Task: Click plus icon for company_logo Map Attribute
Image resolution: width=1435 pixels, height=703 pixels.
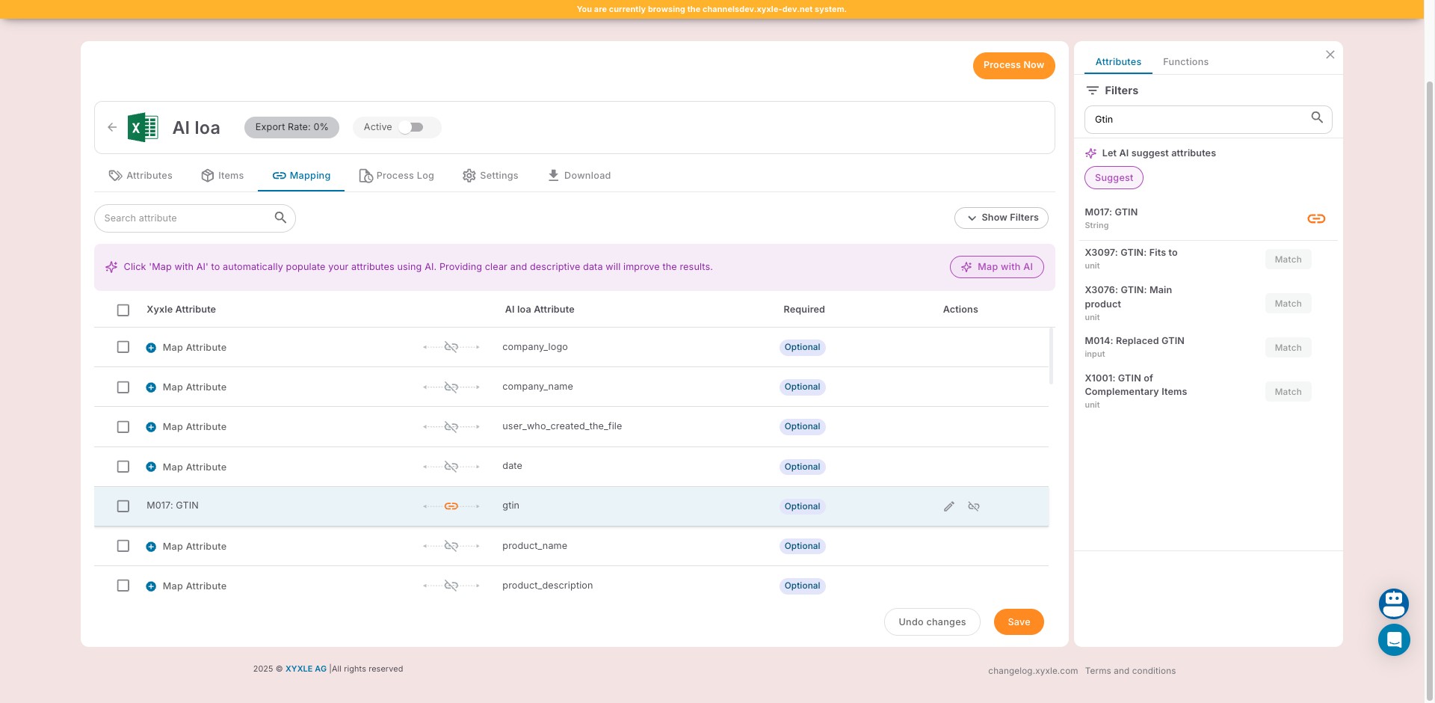Action: [x=151, y=348]
